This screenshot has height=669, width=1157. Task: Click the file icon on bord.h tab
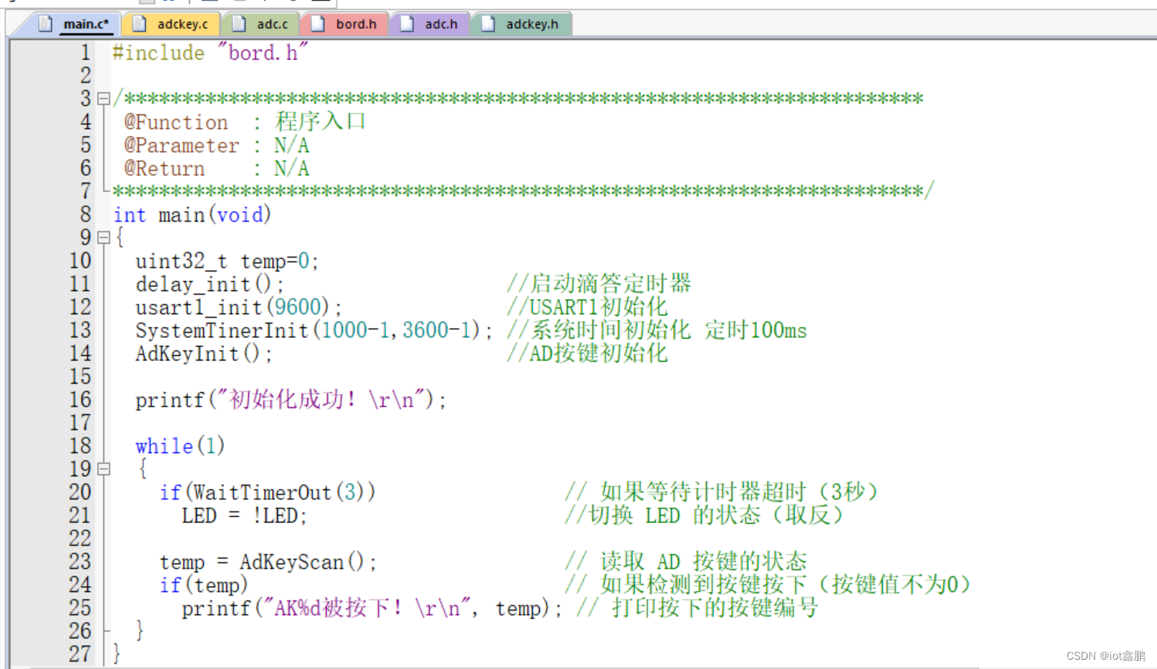click(x=317, y=24)
